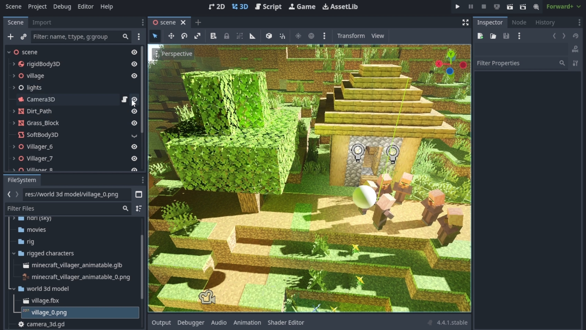The height and width of the screenshot is (330, 586).
Task: Switch to the History tab
Action: pyautogui.click(x=545, y=22)
